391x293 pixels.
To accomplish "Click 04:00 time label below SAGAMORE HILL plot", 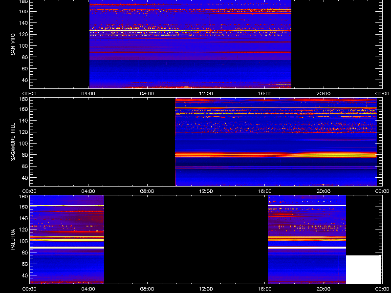I will (x=88, y=191).
